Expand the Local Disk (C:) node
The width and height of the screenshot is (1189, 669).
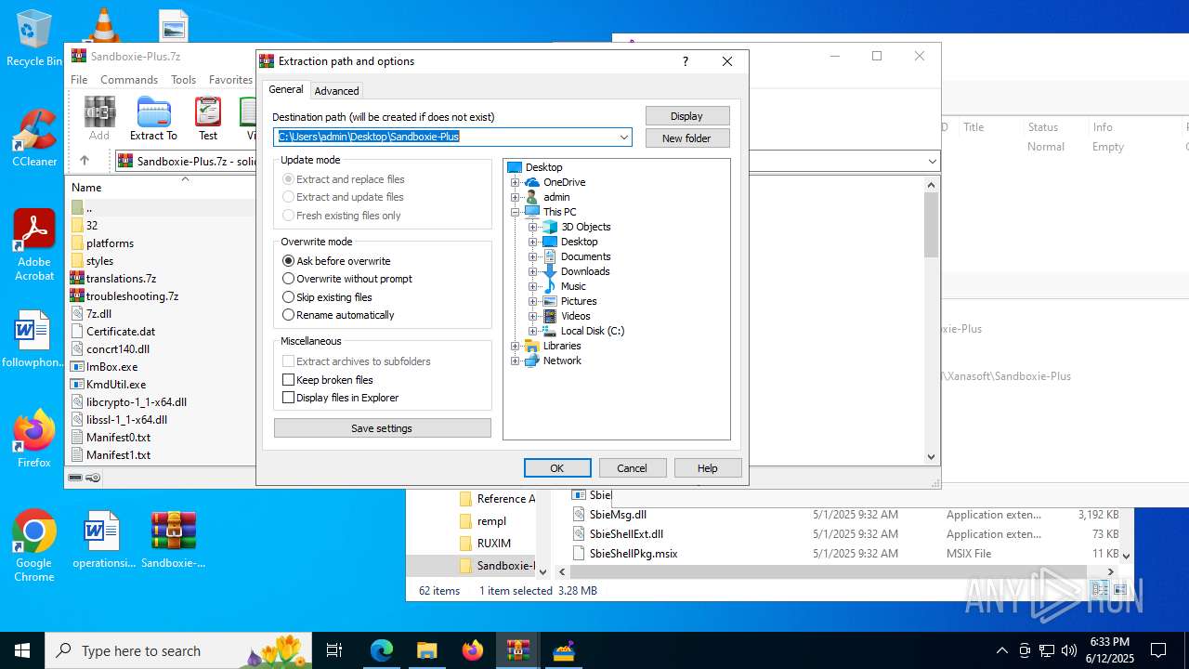pos(533,331)
